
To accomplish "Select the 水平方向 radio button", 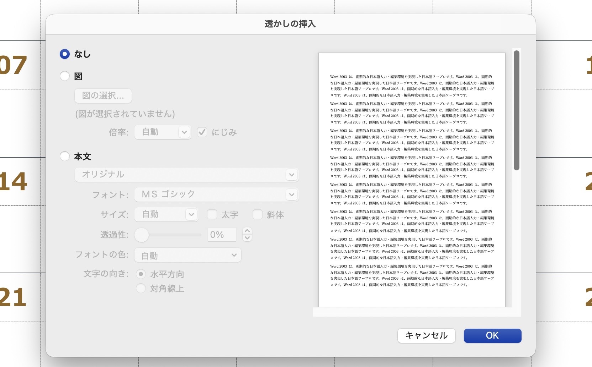I will (x=141, y=274).
